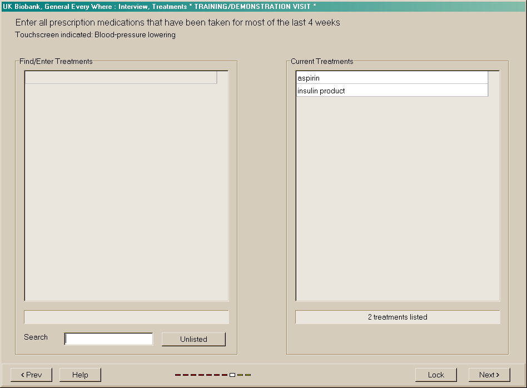Image resolution: width=527 pixels, height=388 pixels.
Task: Click the white current-step progress marker
Action: pyautogui.click(x=232, y=375)
